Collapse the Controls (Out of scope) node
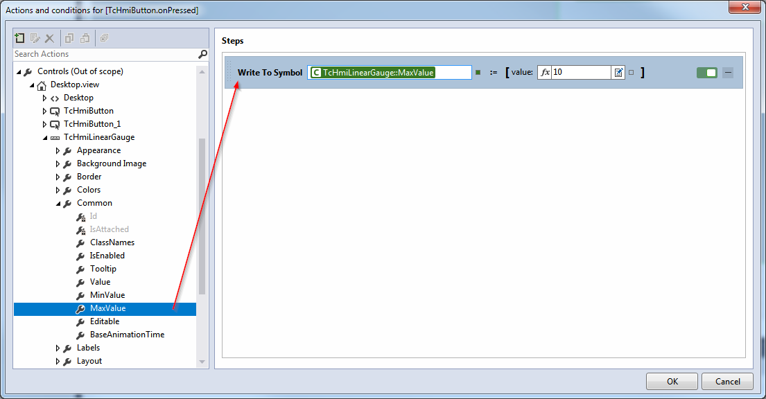Image resolution: width=766 pixels, height=399 pixels. pyautogui.click(x=19, y=72)
